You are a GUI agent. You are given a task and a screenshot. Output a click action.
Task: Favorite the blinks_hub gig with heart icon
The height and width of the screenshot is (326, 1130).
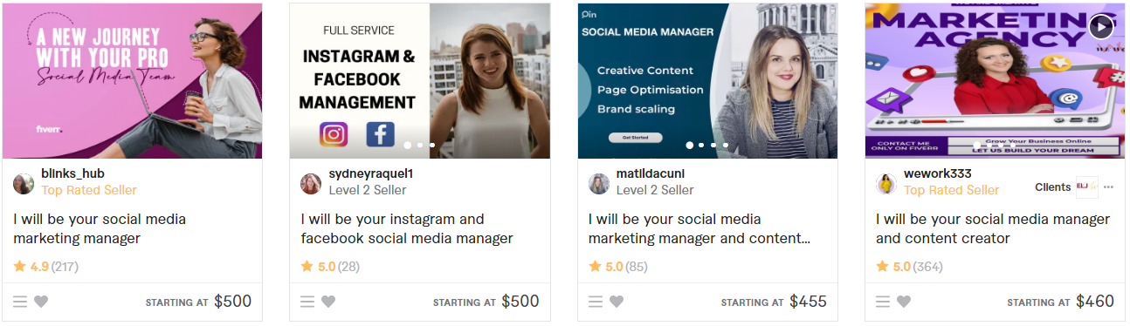(41, 302)
